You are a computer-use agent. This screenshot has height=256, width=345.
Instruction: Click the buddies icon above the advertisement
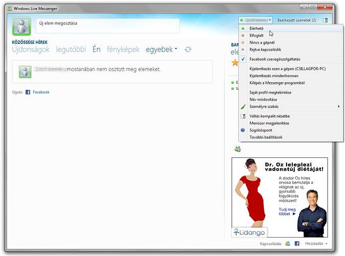[x=238, y=148]
